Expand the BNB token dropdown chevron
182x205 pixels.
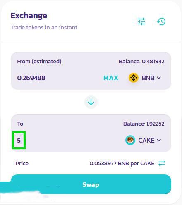(159, 78)
